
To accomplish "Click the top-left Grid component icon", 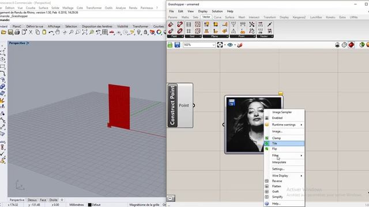I will 189,24.
